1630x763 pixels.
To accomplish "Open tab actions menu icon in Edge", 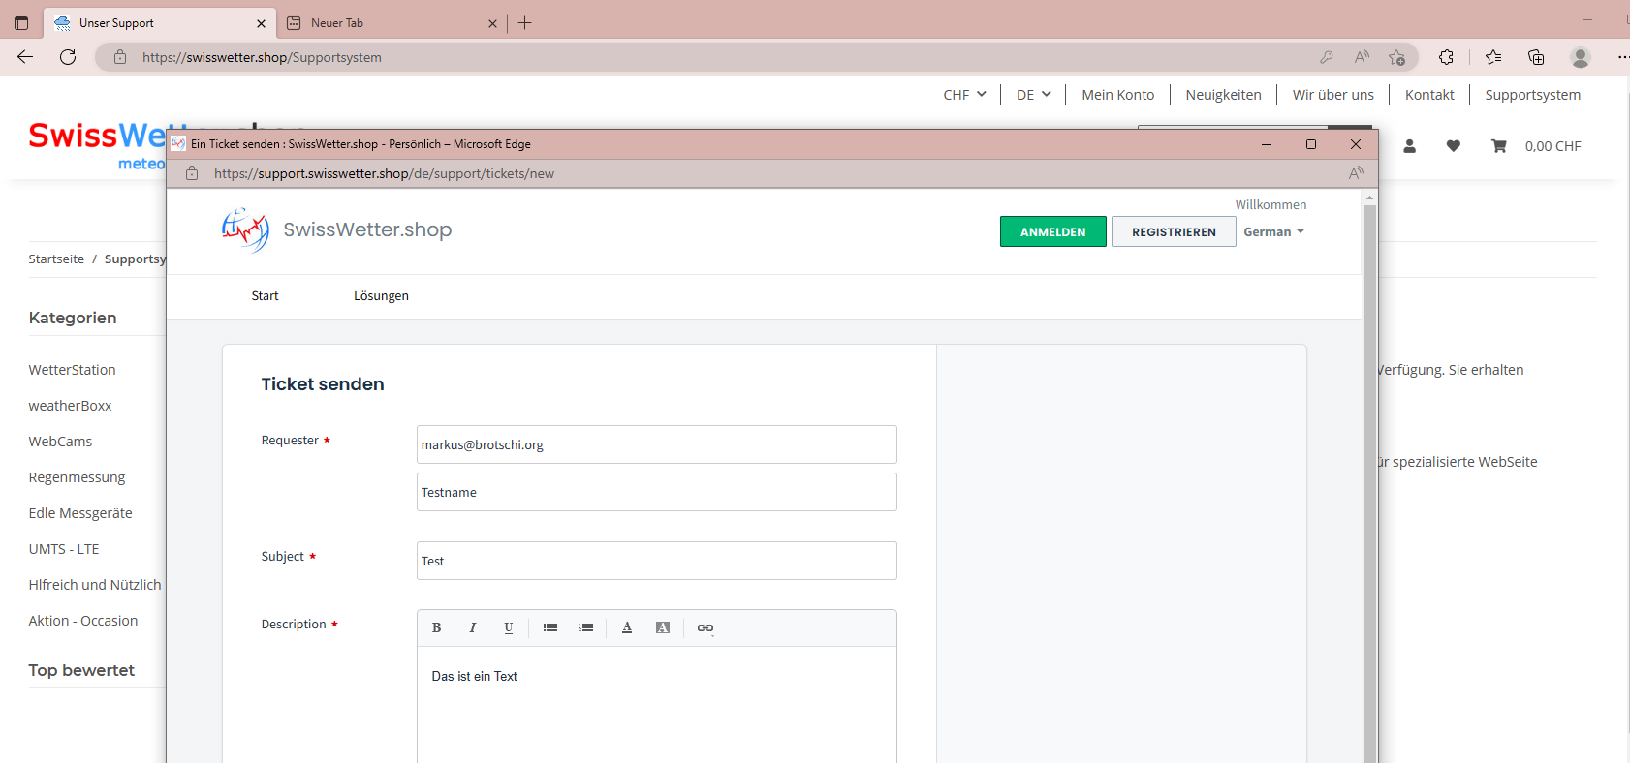I will point(21,23).
